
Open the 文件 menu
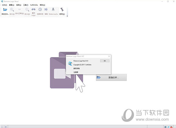tap(4, 5)
